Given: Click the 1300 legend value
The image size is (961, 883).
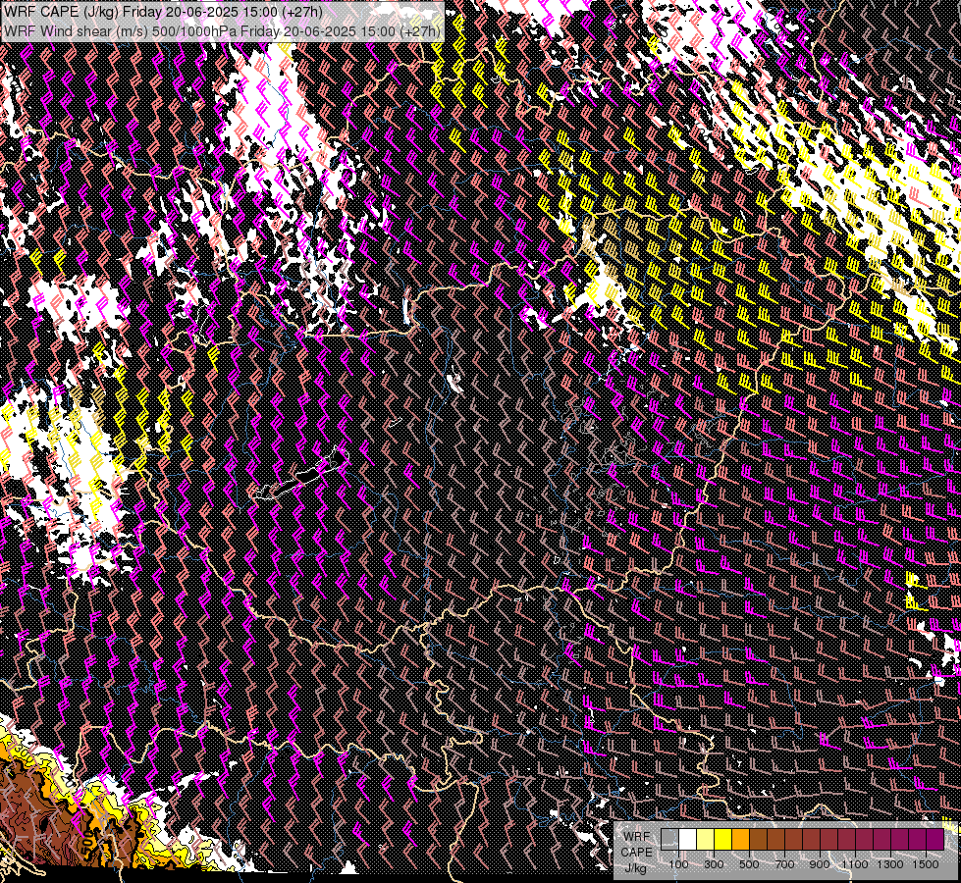Looking at the screenshot, I should click(890, 864).
